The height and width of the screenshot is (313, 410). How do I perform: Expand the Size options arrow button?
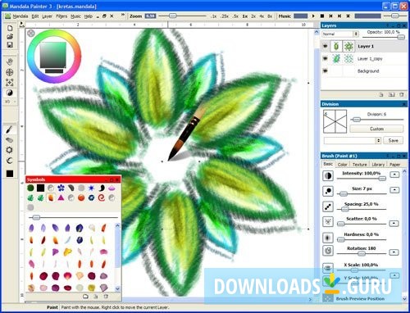click(x=394, y=189)
